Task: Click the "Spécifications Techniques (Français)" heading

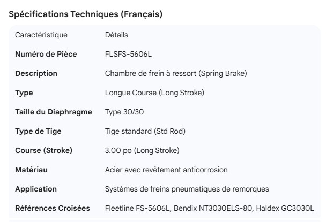Action: point(86,15)
